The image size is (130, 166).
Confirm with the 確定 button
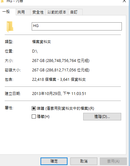click(x=54, y=161)
